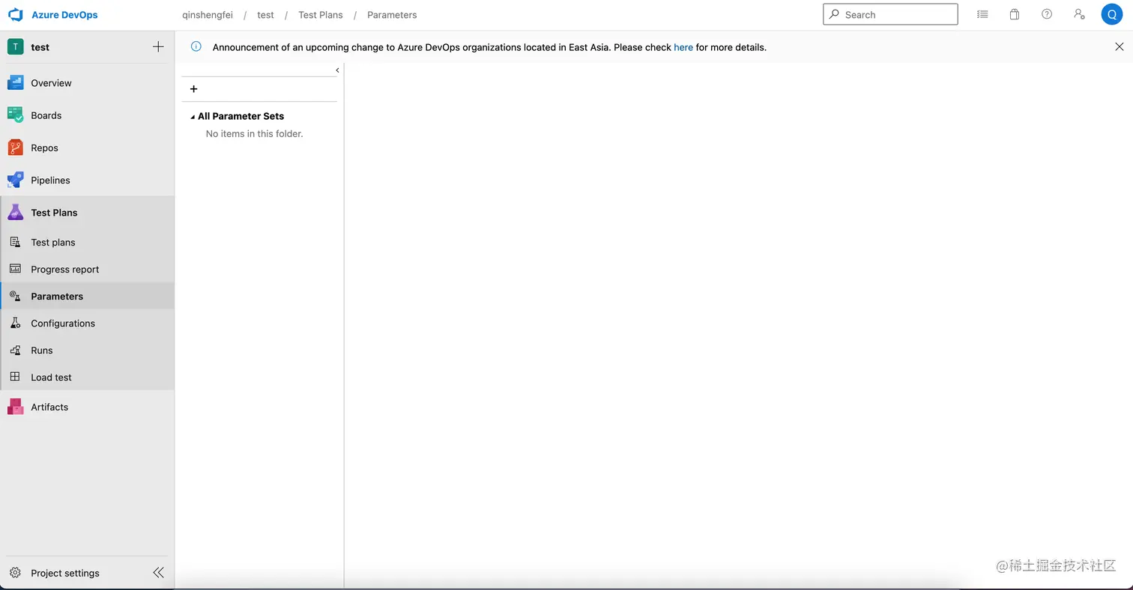
Task: Collapse the parameter sets pane
Action: 337,70
